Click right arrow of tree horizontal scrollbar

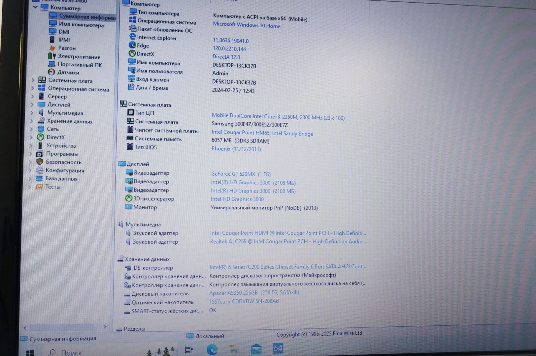(x=105, y=327)
